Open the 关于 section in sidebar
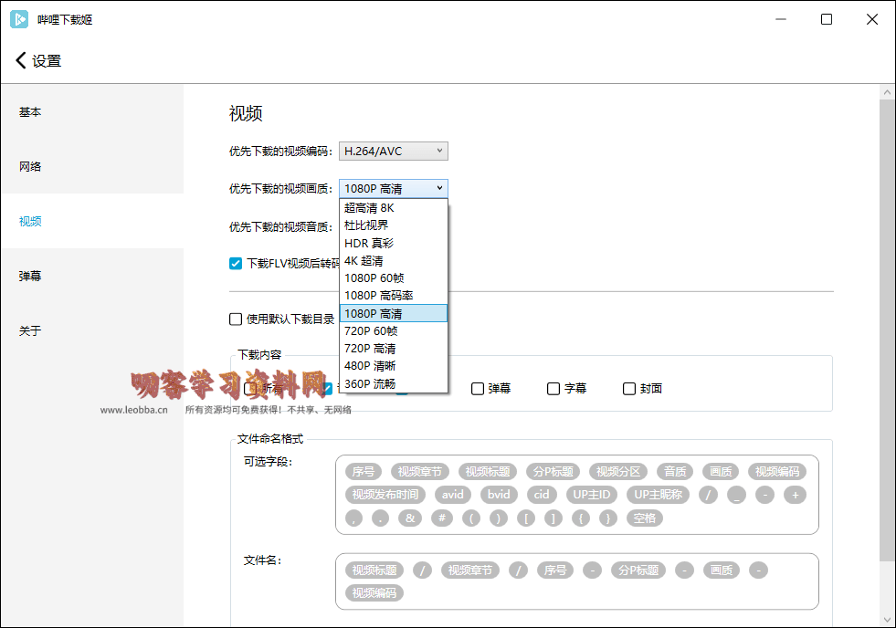This screenshot has height=628, width=896. click(30, 330)
